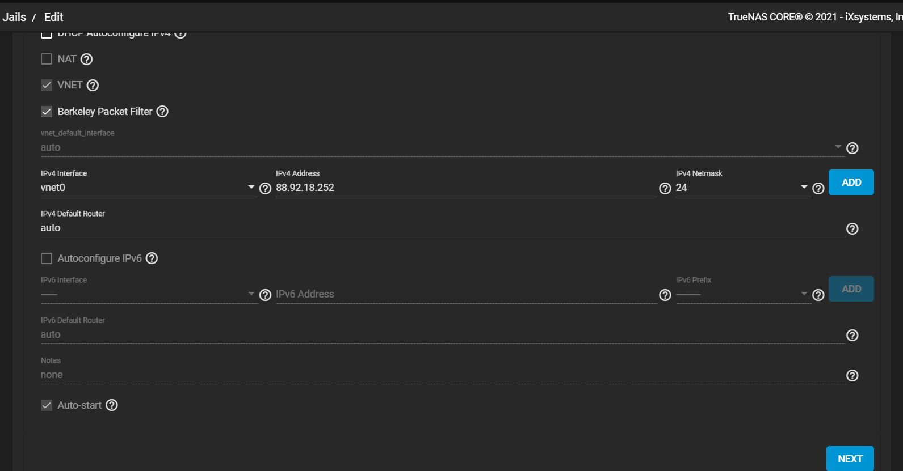Click the IPv4 Address input field

click(465, 188)
